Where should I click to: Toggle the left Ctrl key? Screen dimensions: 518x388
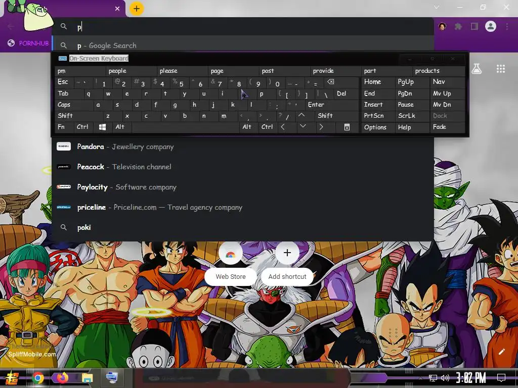(x=84, y=127)
